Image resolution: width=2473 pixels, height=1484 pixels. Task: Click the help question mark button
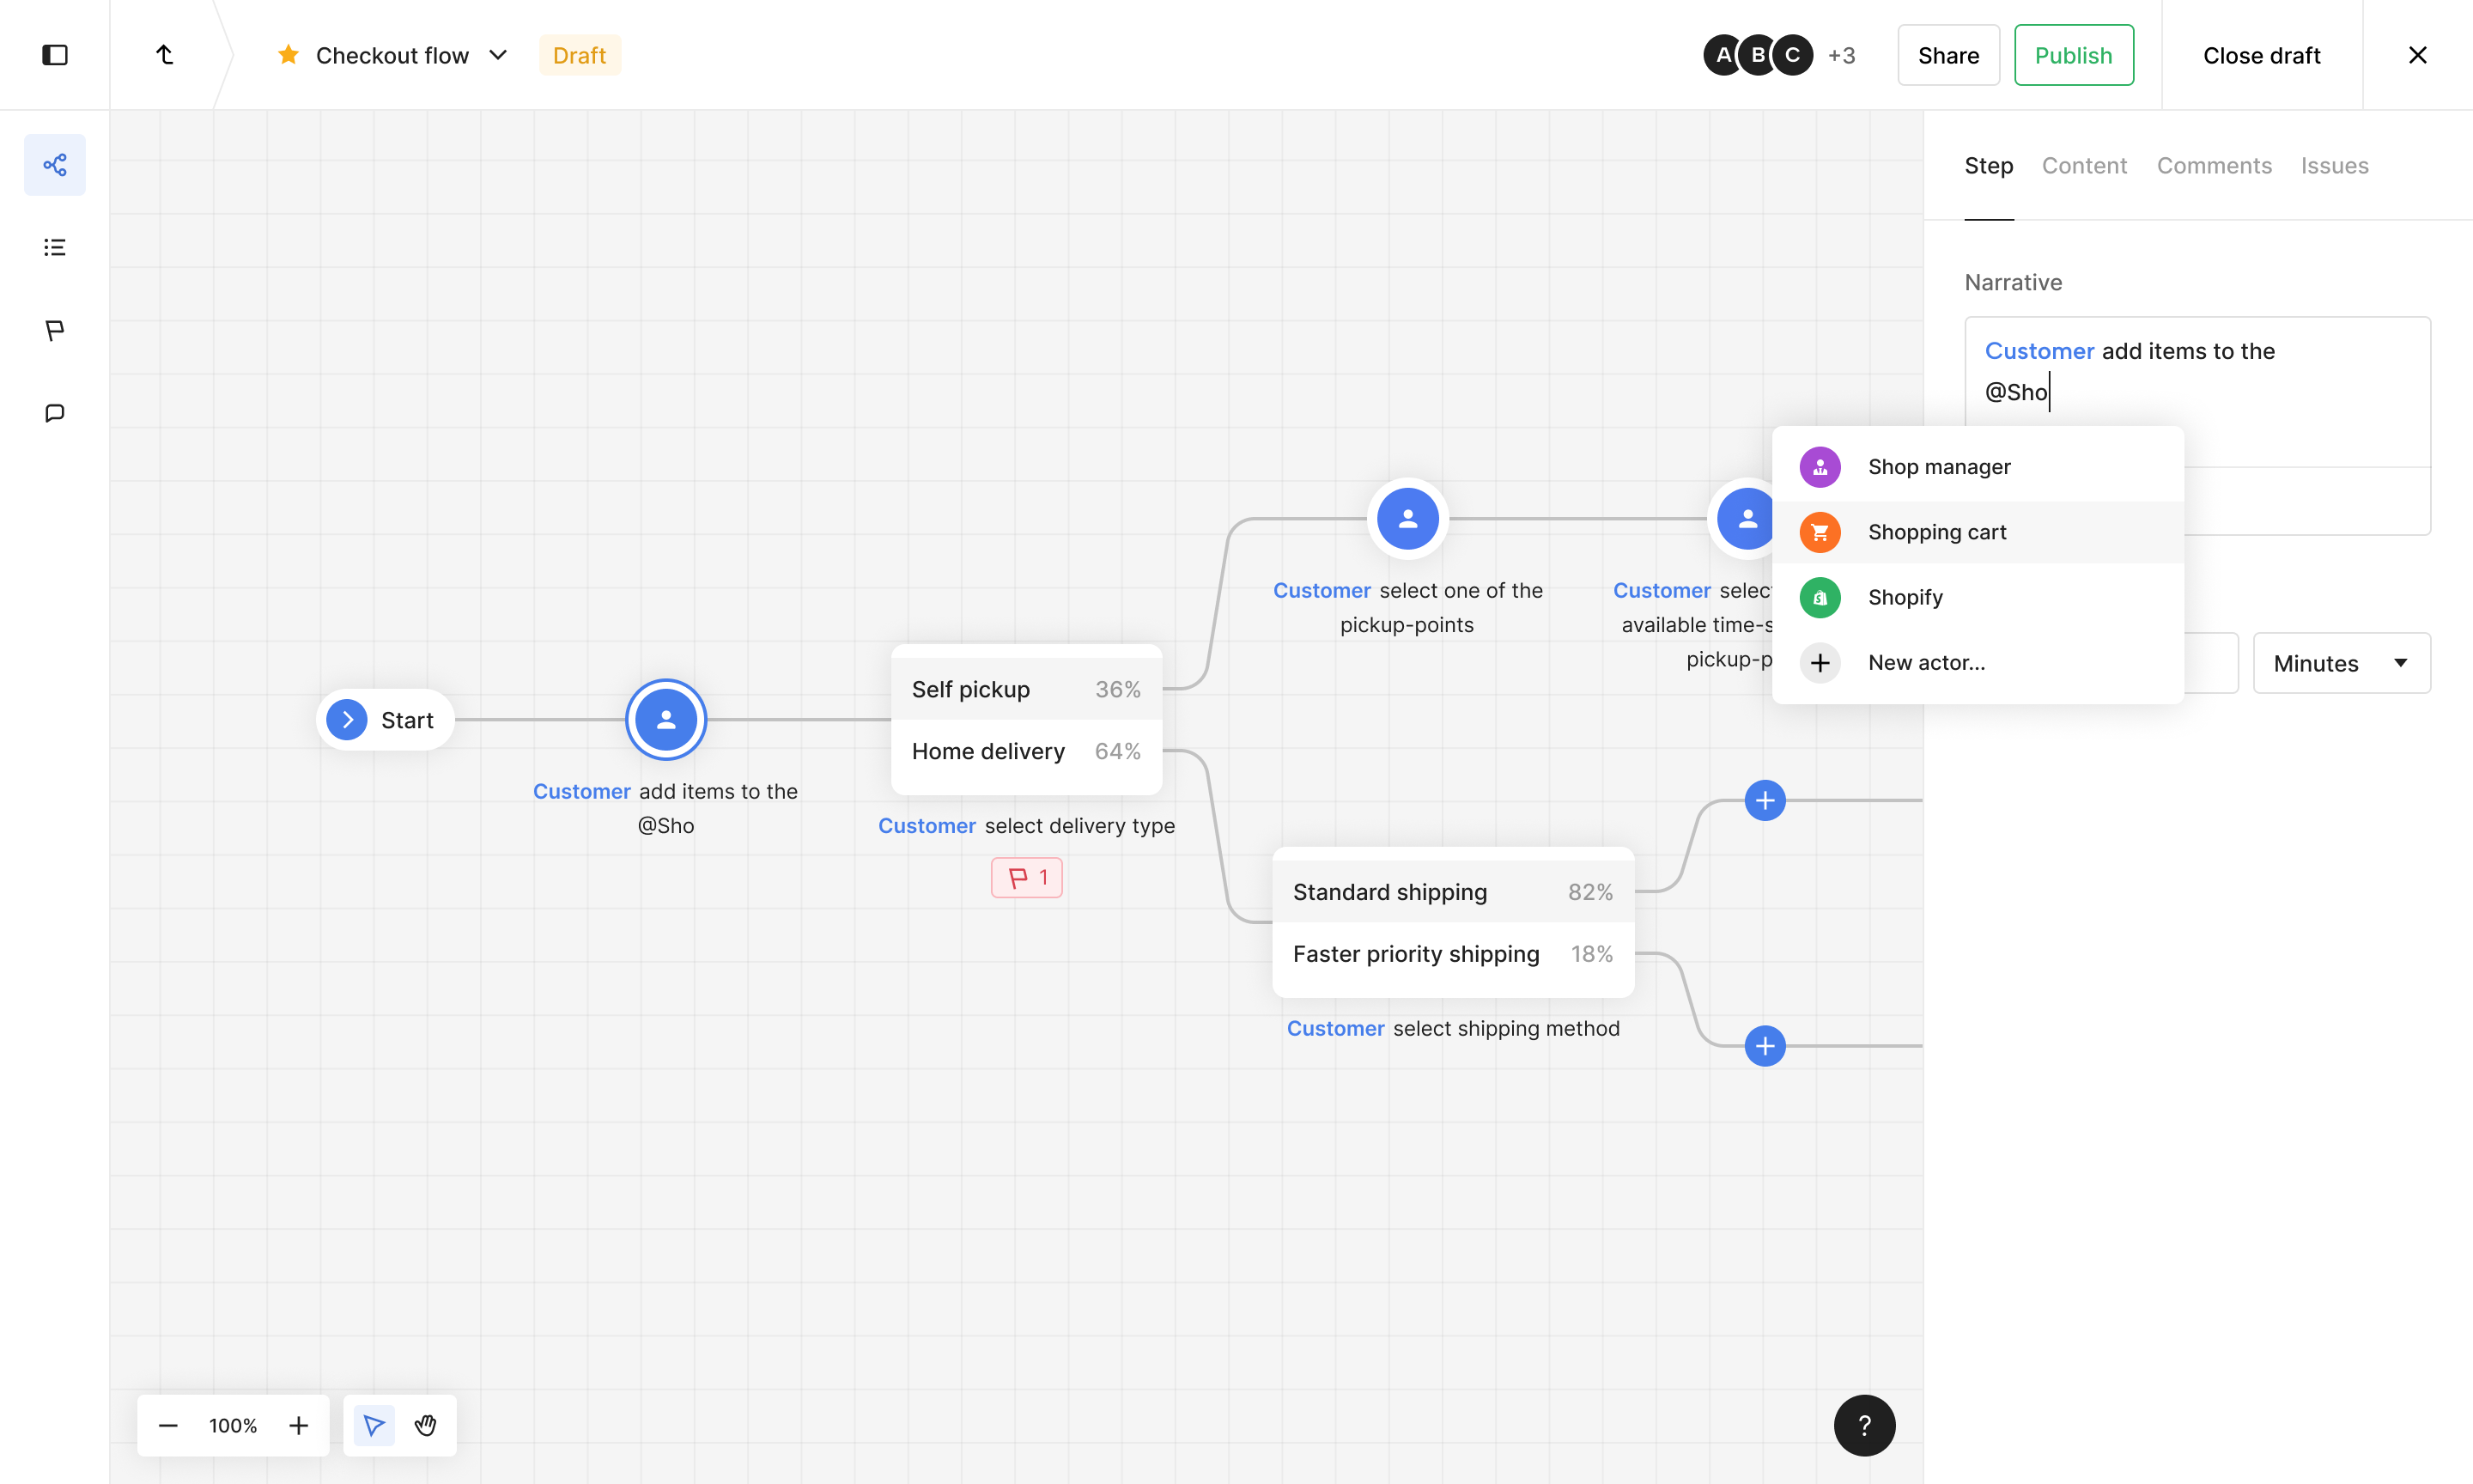(x=1863, y=1425)
